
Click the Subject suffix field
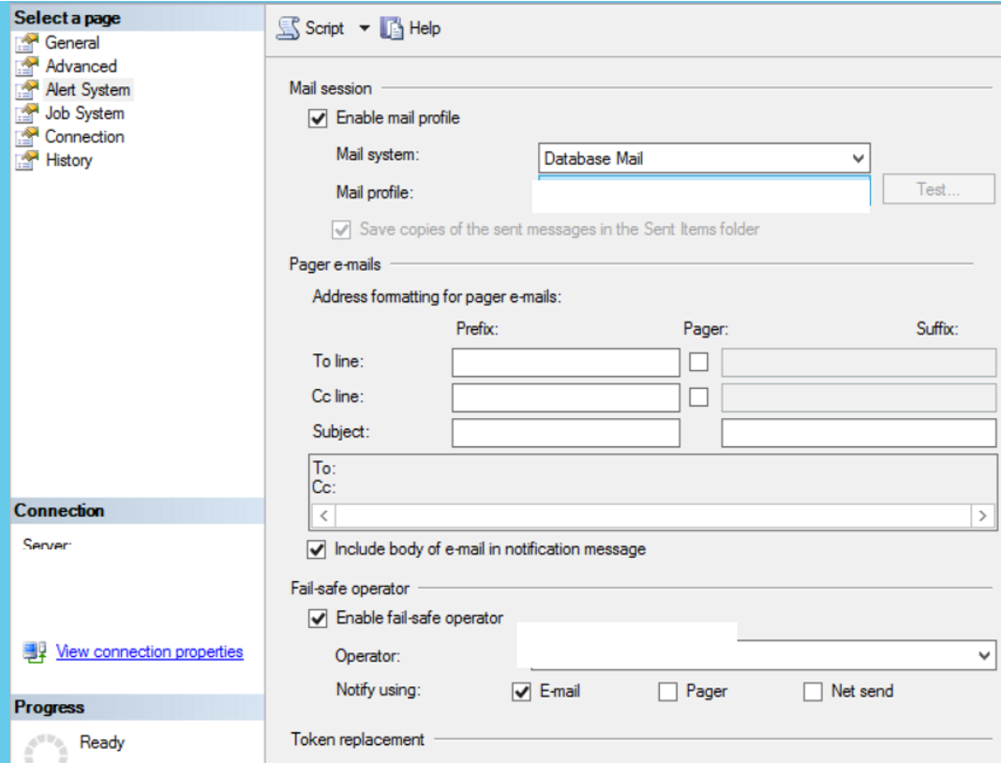tap(859, 433)
